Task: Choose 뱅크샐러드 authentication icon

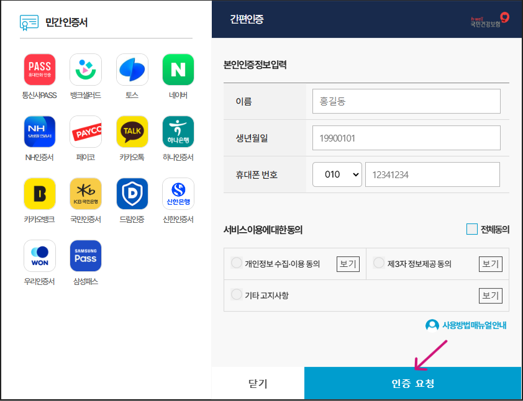Action: pos(86,69)
